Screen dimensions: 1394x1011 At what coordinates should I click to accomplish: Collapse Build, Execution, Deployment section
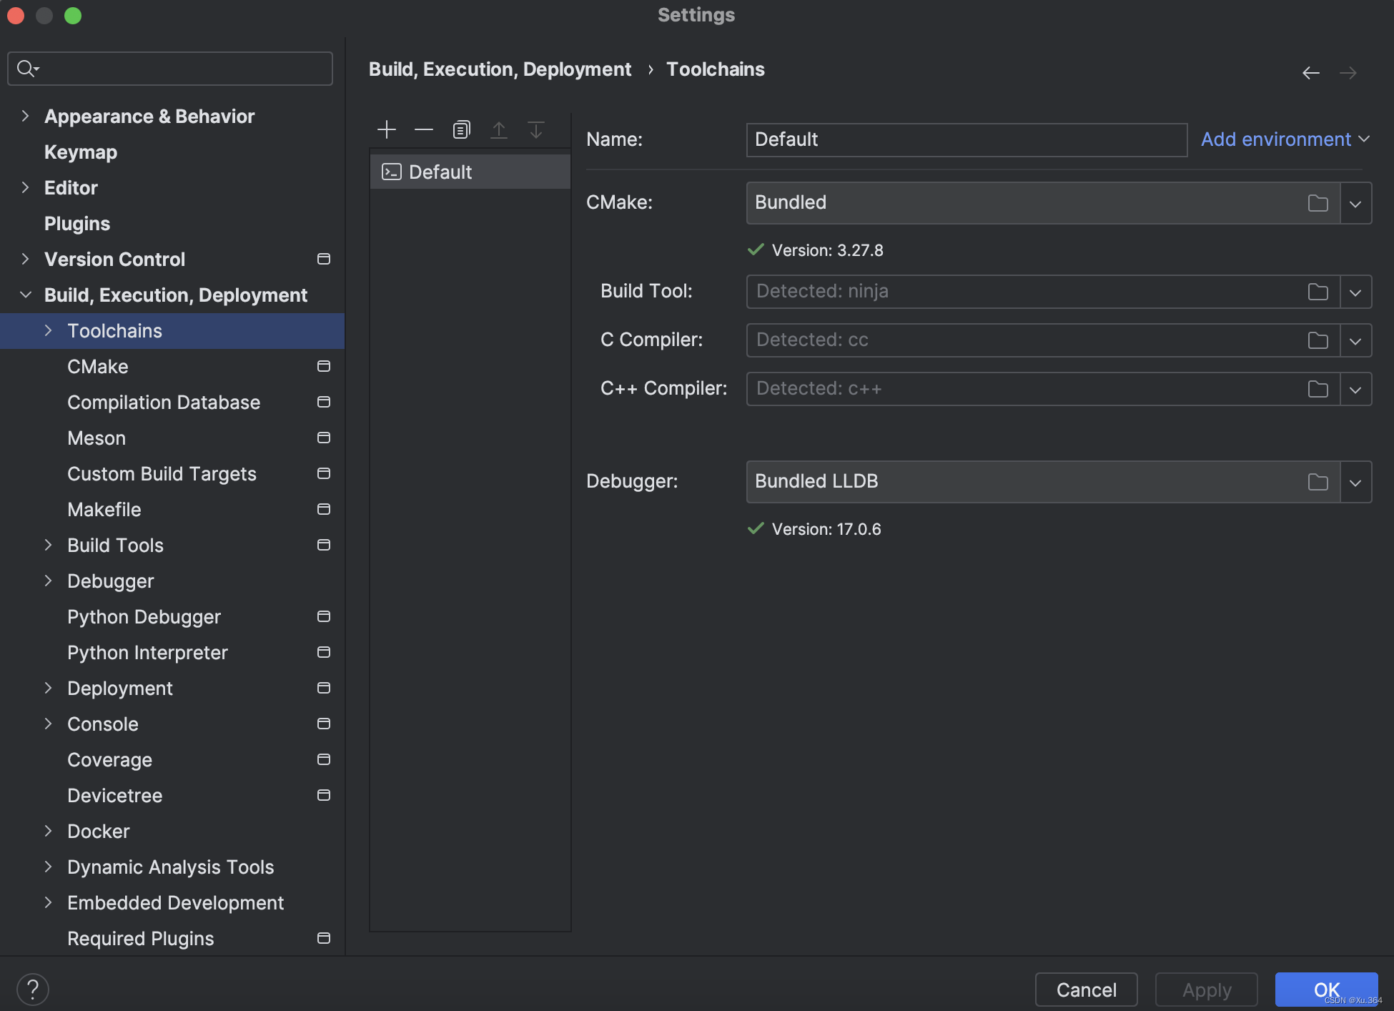(x=26, y=295)
